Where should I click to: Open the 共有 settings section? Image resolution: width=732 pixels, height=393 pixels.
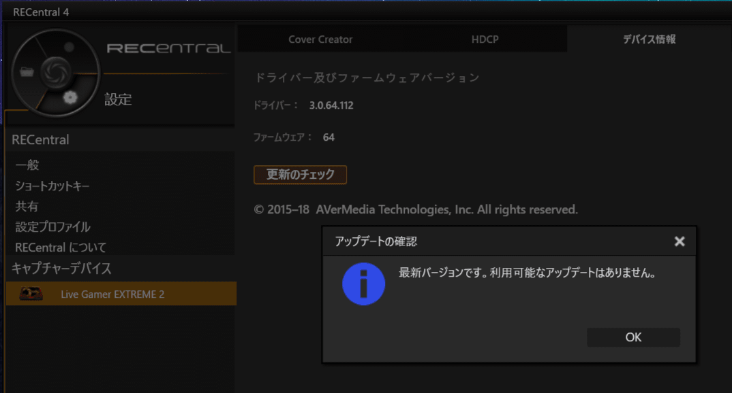point(27,206)
